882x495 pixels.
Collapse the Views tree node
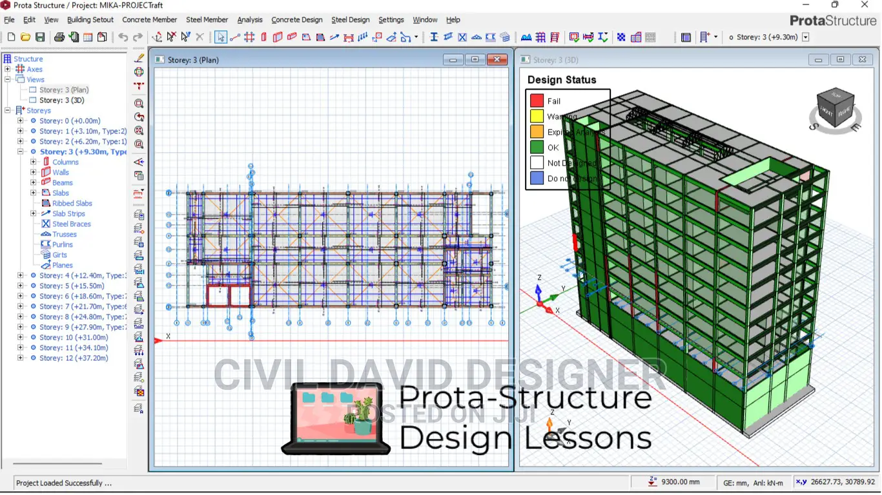pyautogui.click(x=8, y=79)
